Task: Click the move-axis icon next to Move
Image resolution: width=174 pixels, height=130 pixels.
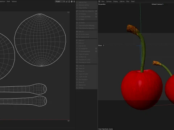Action: tap(104, 45)
